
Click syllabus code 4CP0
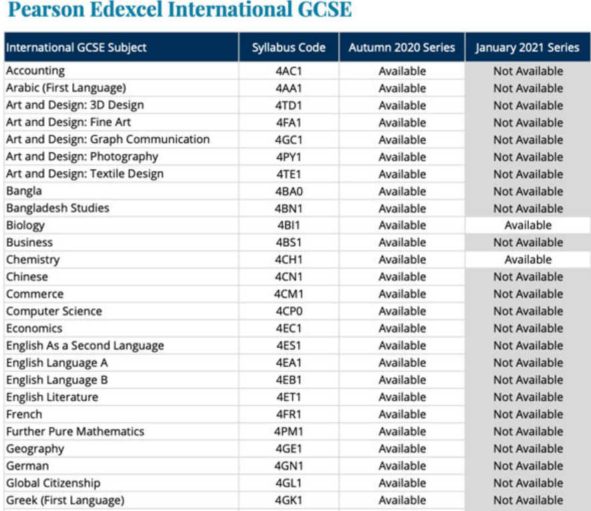pos(289,311)
